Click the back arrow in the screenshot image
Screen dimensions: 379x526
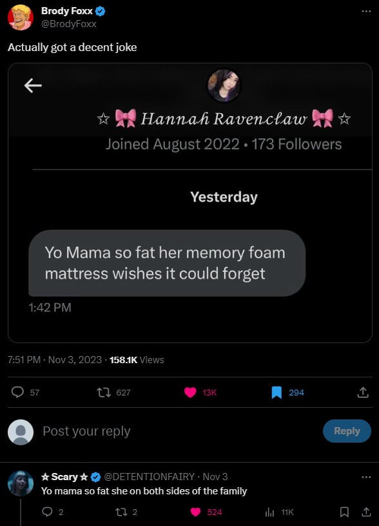(x=32, y=85)
